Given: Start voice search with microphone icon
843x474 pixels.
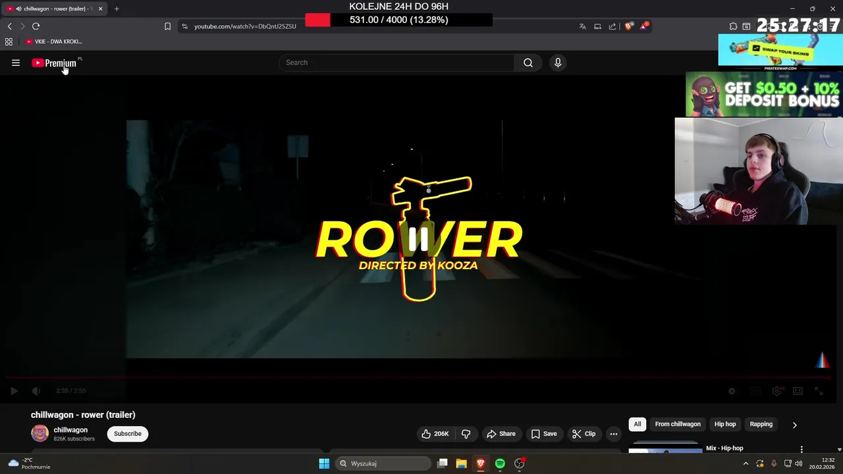Looking at the screenshot, I should [x=558, y=63].
